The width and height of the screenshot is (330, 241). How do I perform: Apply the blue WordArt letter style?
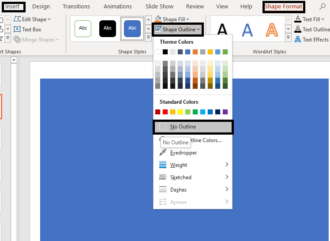[x=247, y=30]
